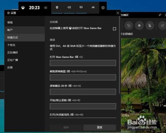Toggle the Performance widget monitor icon
166x133 pixels.
point(81,7)
